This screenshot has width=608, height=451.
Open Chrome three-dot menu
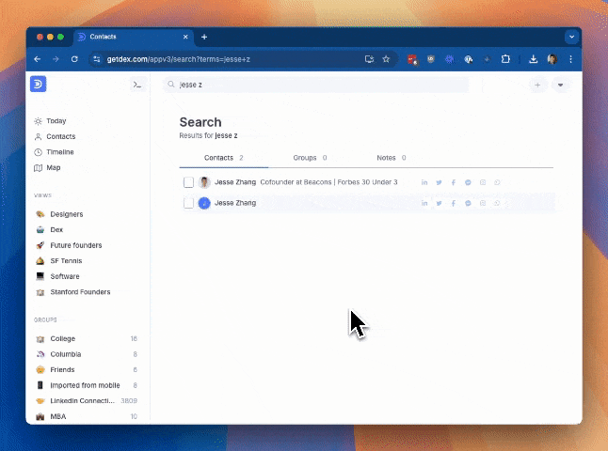pos(570,59)
